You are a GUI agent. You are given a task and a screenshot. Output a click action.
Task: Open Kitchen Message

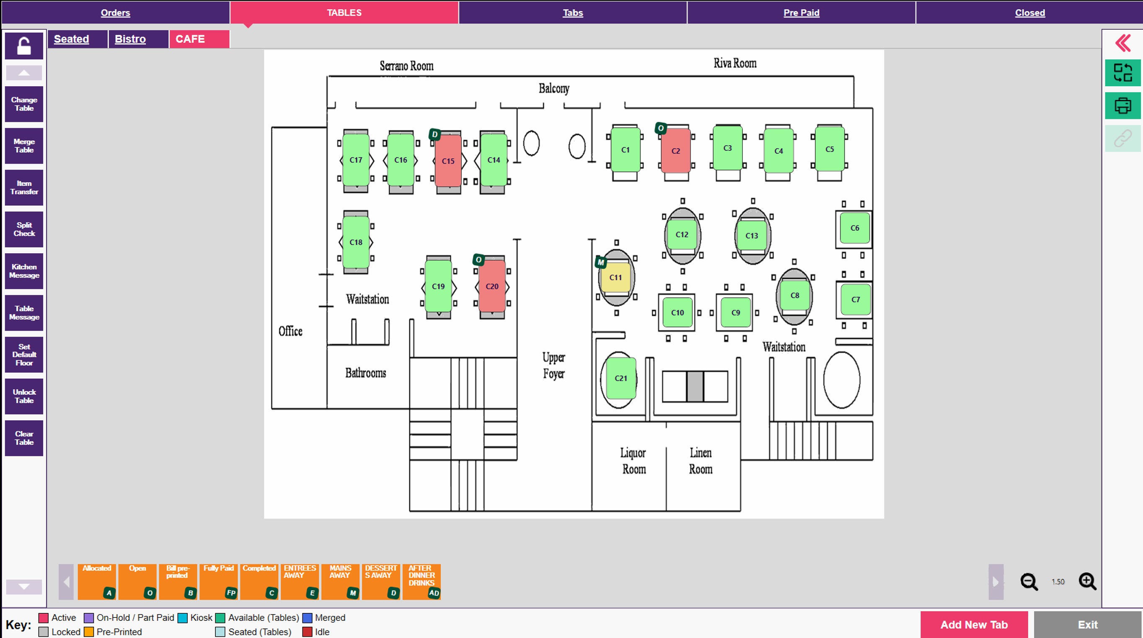24,271
